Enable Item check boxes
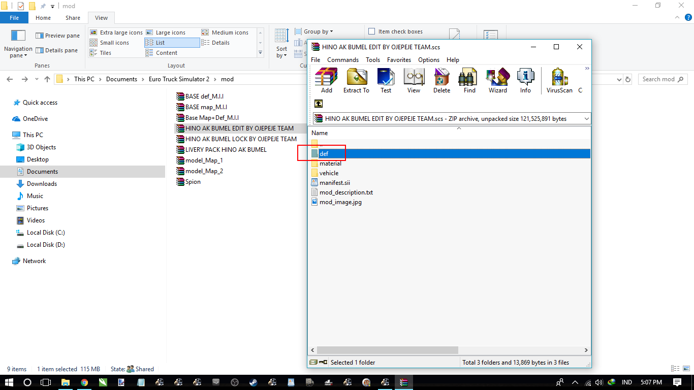Viewport: 694px width, 390px height. (395, 31)
